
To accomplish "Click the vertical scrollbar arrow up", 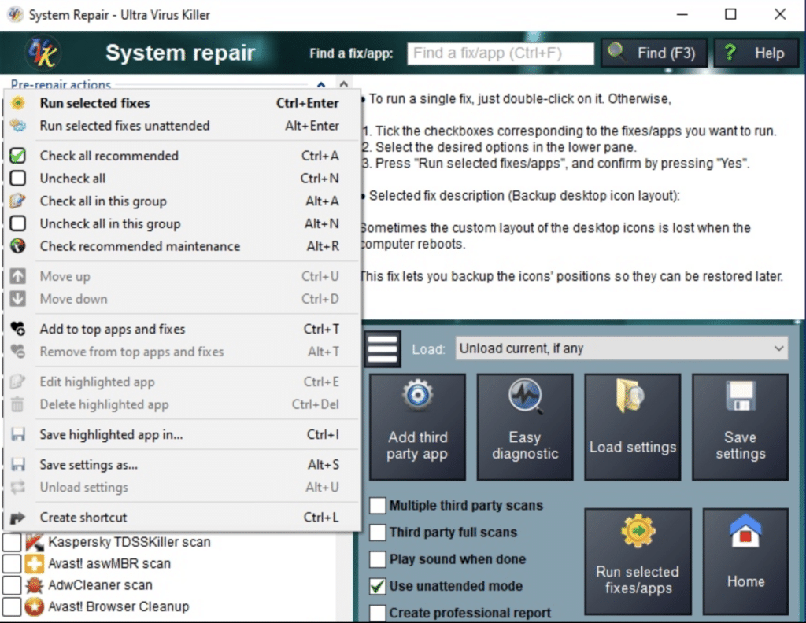I will pyautogui.click(x=344, y=84).
